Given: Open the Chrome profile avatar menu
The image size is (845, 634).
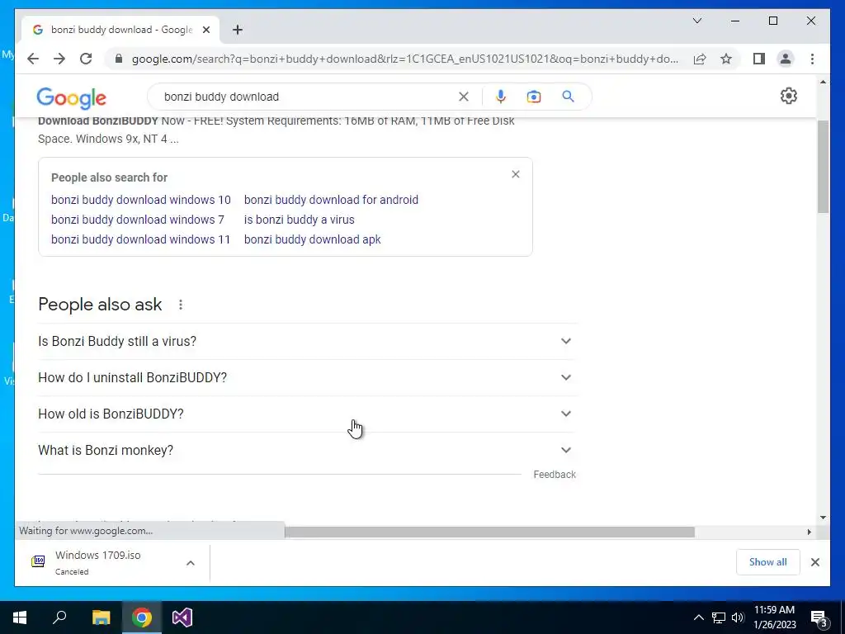Looking at the screenshot, I should [x=786, y=59].
